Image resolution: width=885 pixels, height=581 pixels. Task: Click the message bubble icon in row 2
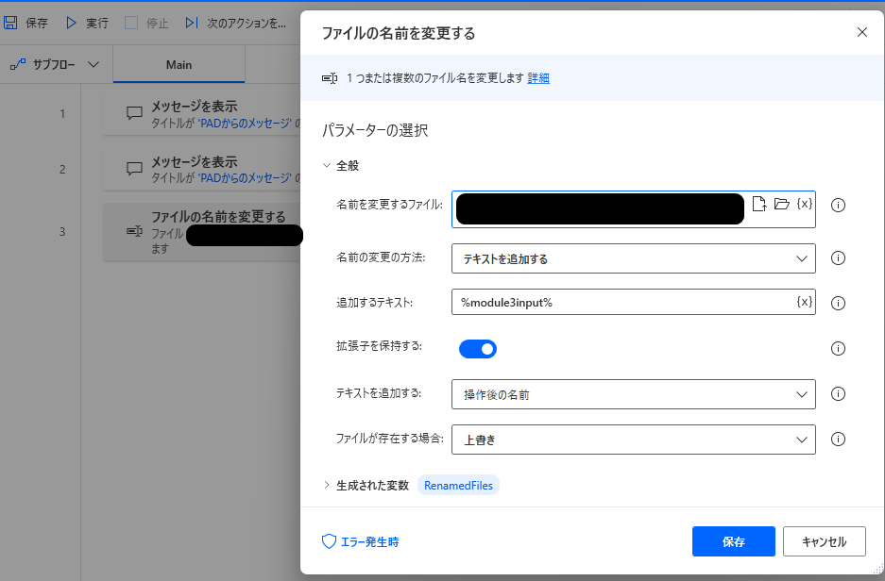pos(134,169)
